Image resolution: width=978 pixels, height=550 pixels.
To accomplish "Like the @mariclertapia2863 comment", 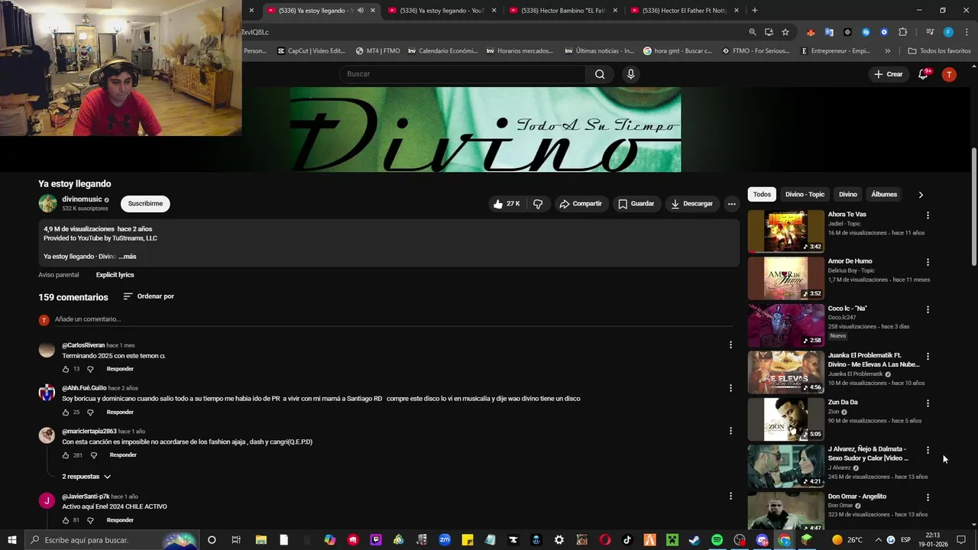I will point(66,455).
